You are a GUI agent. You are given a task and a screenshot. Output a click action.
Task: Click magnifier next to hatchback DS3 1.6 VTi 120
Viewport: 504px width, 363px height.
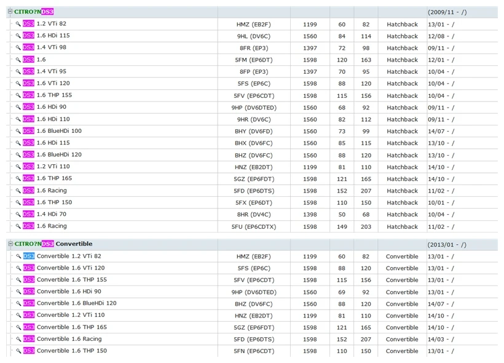click(x=18, y=83)
